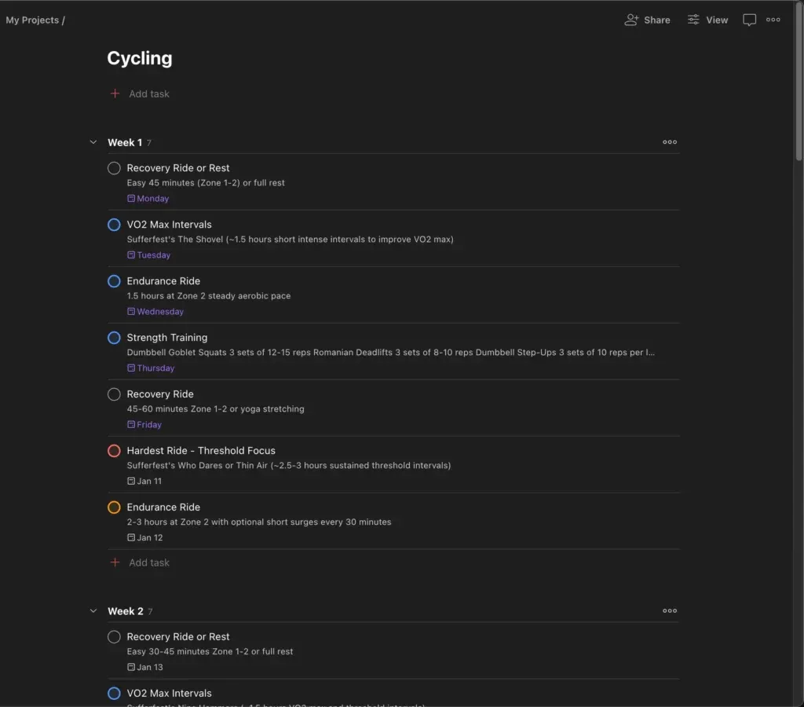804x707 pixels.
Task: Click 'Easy 45 minutes (Zone 1-2)' description
Action: point(206,183)
